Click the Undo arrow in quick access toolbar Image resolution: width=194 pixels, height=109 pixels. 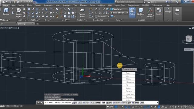[x=22, y=2]
